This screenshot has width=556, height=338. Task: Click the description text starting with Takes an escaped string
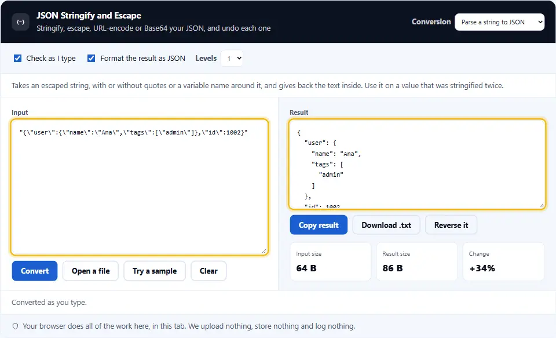(x=257, y=86)
